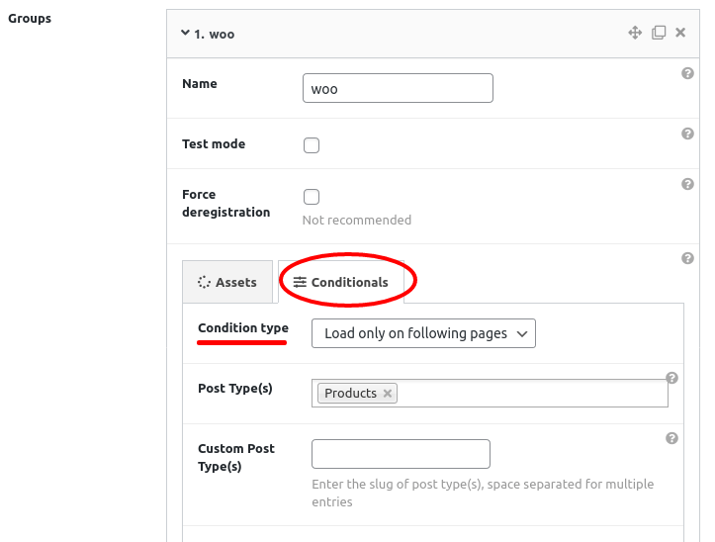This screenshot has height=542, width=715.
Task: Open the help icon beside Force deregistration
Action: point(687,184)
